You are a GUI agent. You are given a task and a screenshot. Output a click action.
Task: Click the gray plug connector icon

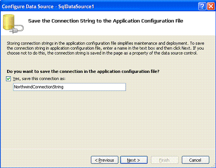point(17,29)
